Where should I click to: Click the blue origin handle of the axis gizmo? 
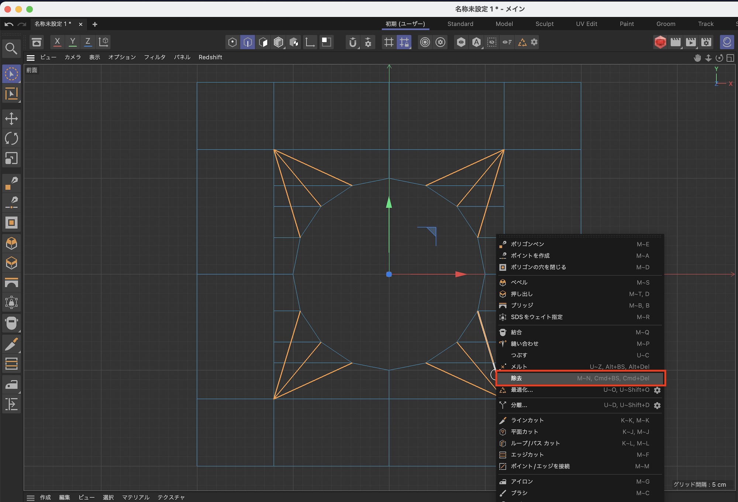[x=389, y=274]
